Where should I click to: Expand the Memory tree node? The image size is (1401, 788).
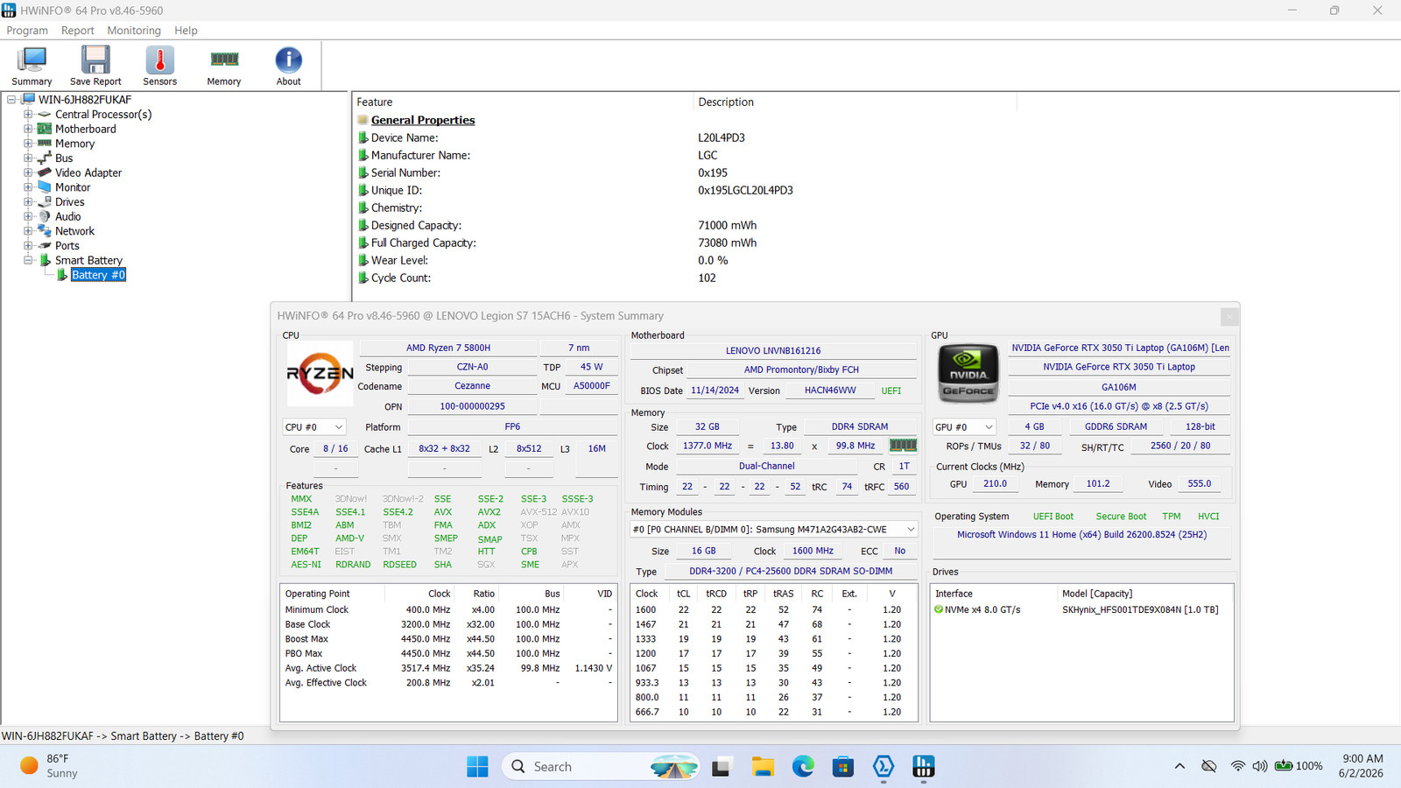click(28, 144)
